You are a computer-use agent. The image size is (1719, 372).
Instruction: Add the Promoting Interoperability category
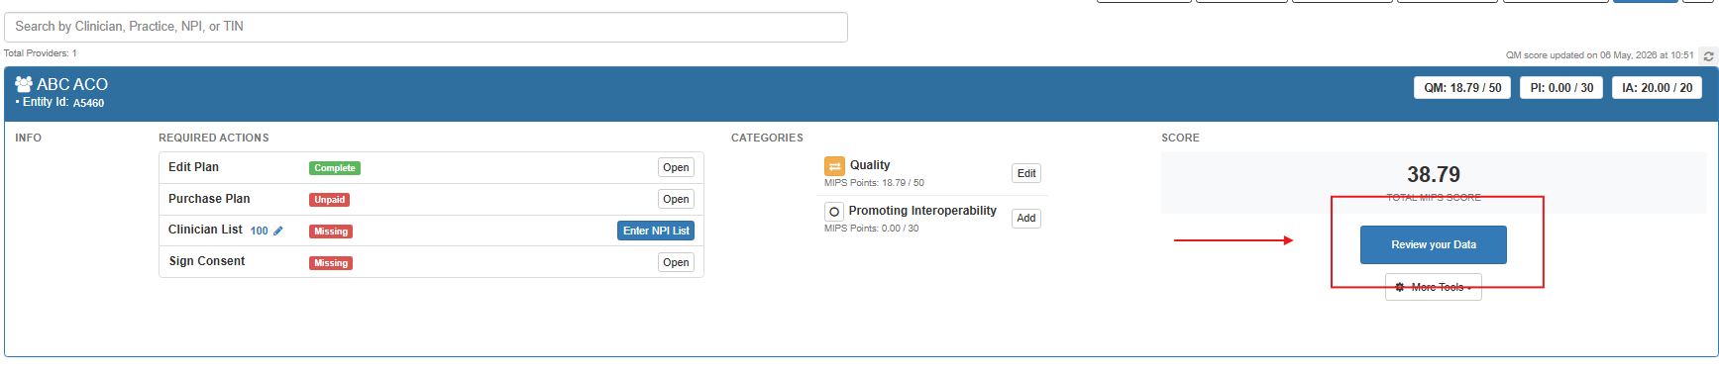[1026, 218]
